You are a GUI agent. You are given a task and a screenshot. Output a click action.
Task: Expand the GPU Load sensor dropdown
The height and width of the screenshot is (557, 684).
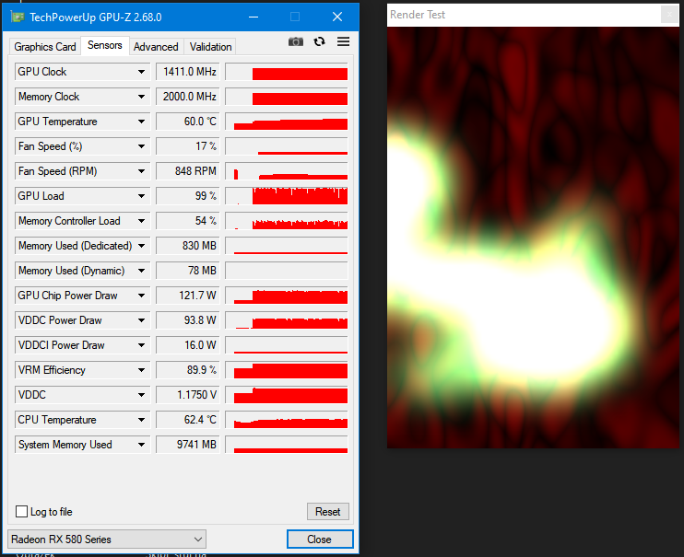[x=141, y=196]
